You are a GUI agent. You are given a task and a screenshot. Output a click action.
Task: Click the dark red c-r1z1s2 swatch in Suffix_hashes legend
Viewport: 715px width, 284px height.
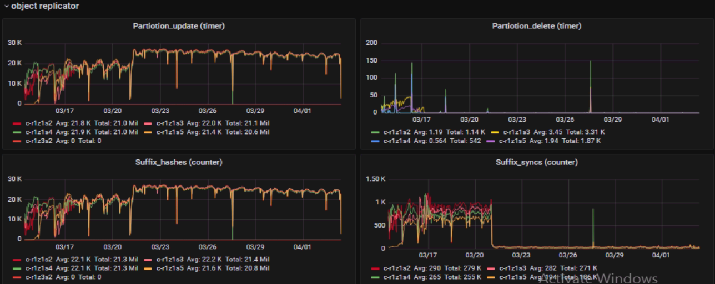point(17,259)
